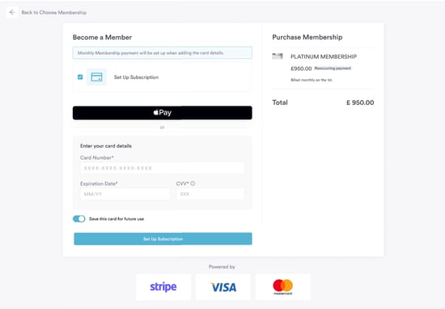Click the Stripe logo
This screenshot has width=445, height=309.
click(163, 287)
